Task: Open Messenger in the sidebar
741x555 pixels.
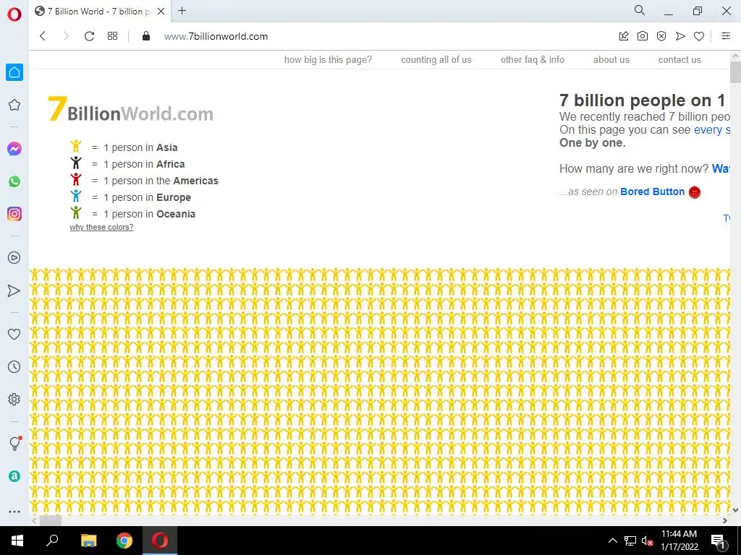Action: point(14,149)
